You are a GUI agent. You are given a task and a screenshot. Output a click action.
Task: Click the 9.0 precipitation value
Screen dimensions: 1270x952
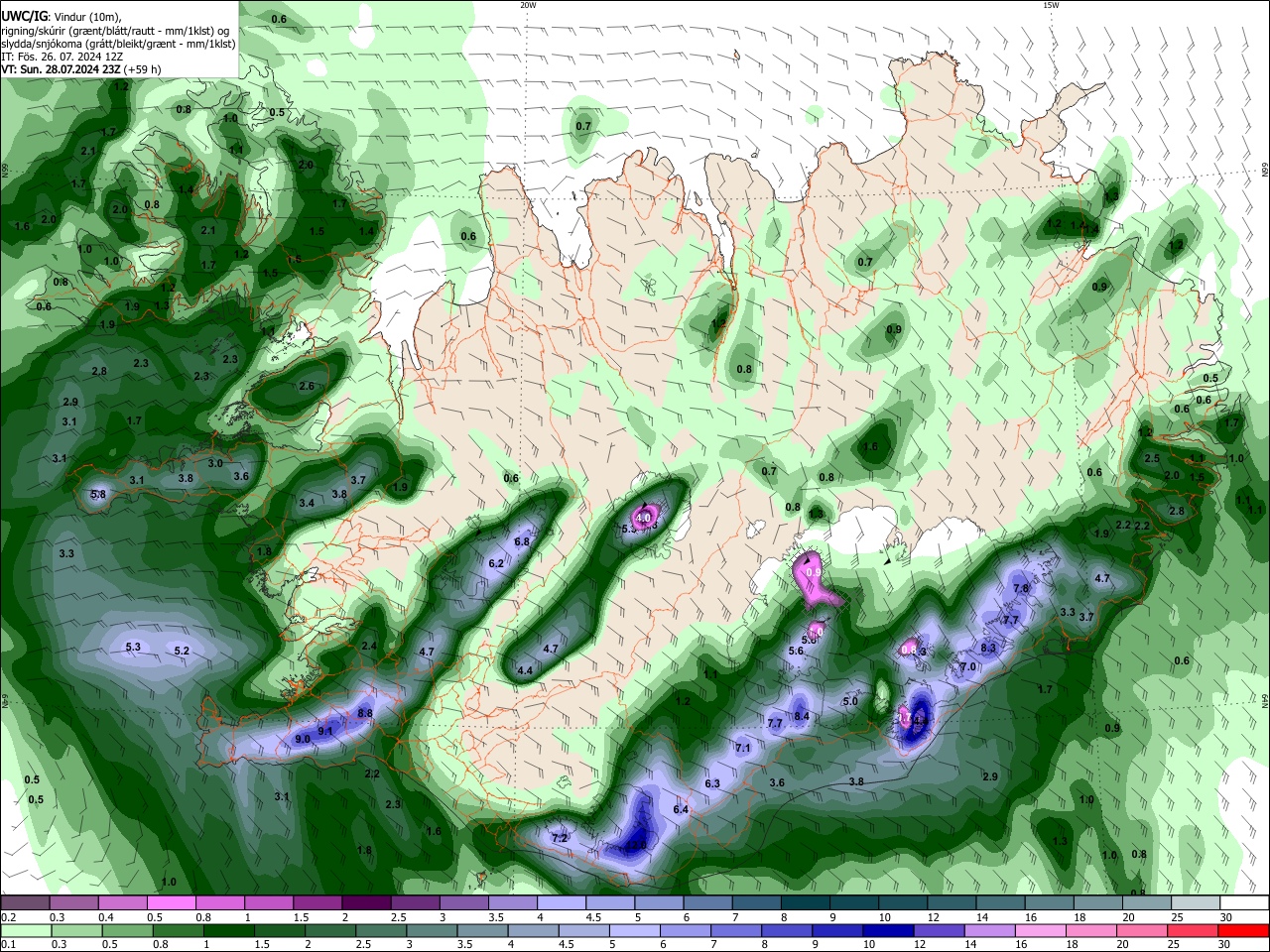[x=304, y=739]
